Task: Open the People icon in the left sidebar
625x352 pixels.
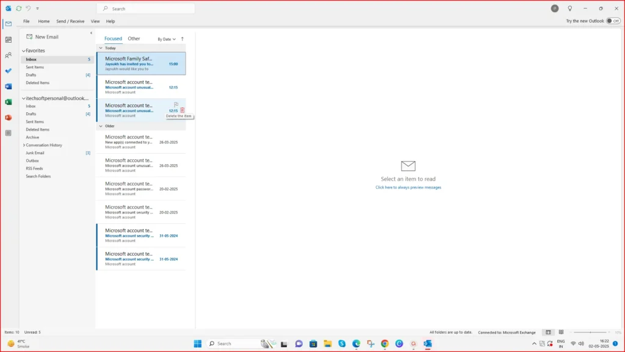Action: point(8,54)
